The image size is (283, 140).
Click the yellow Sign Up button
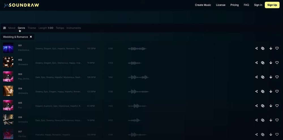click(x=272, y=5)
